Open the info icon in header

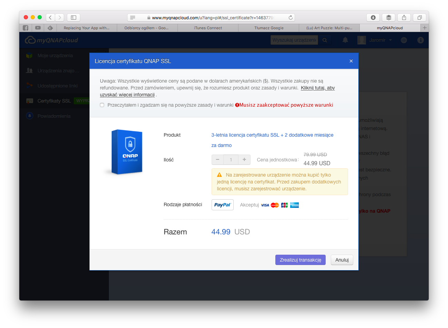[x=420, y=40]
